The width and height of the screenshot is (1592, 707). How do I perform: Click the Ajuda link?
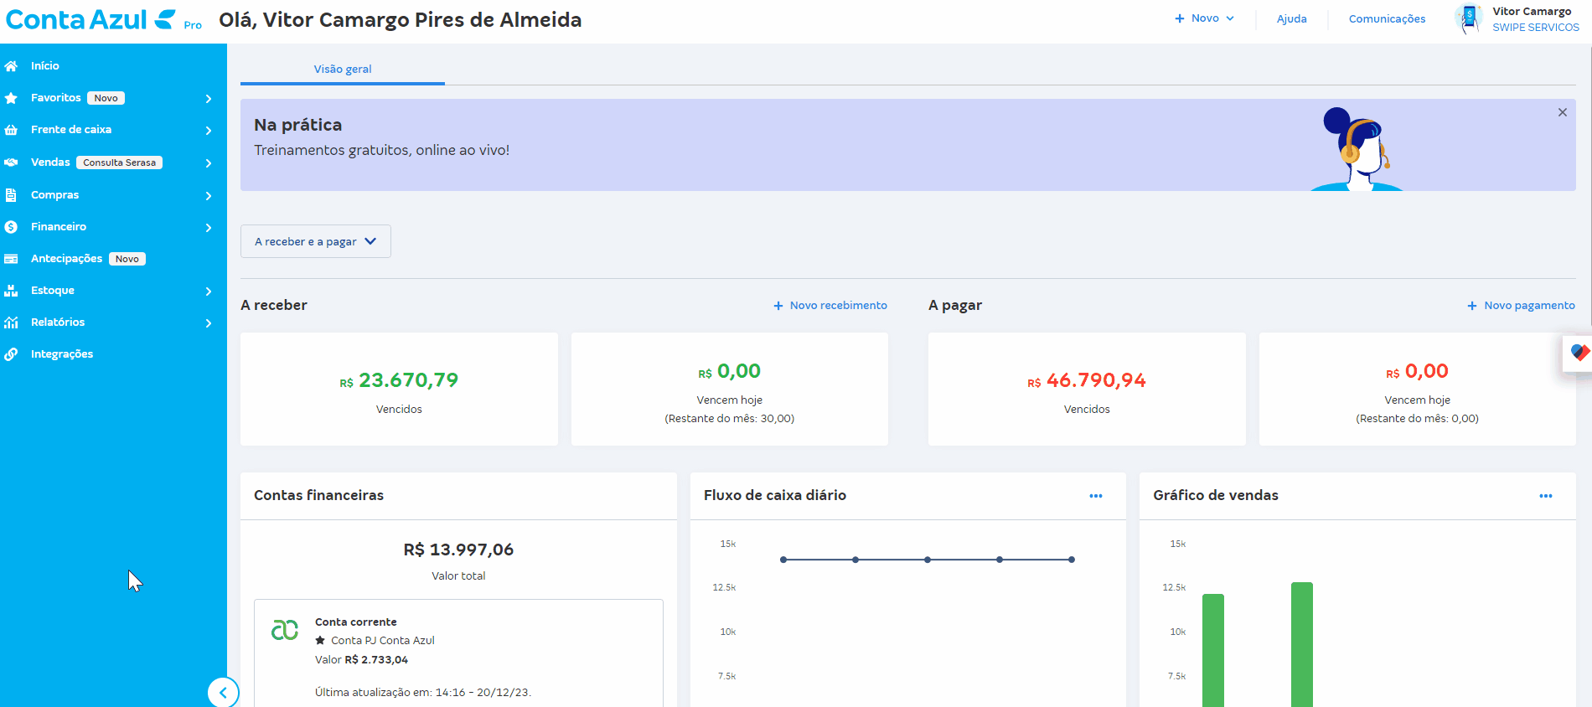(1292, 19)
